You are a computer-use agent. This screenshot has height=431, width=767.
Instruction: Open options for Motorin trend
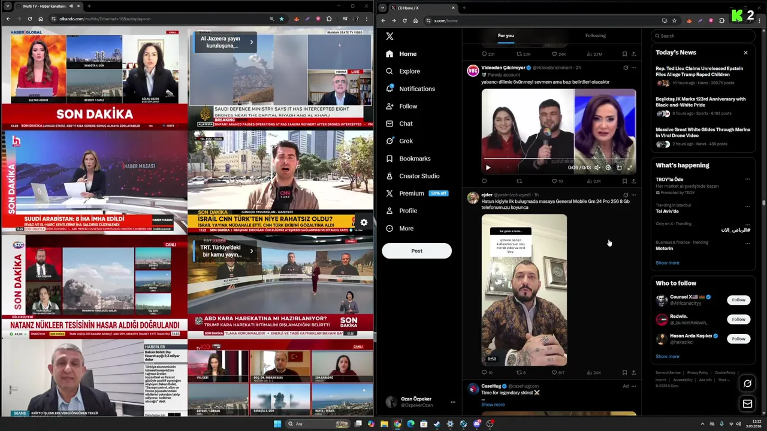coord(747,242)
